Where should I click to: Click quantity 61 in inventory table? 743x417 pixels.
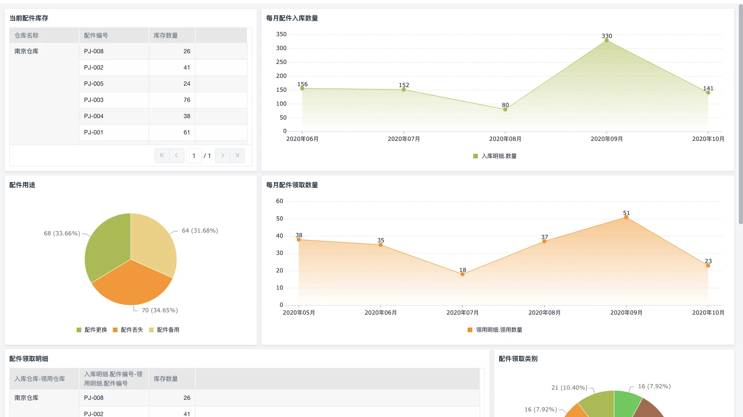click(x=172, y=133)
